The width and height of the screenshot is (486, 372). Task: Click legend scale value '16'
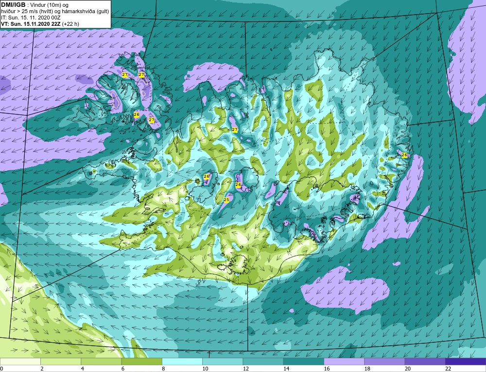pyautogui.click(x=327, y=369)
